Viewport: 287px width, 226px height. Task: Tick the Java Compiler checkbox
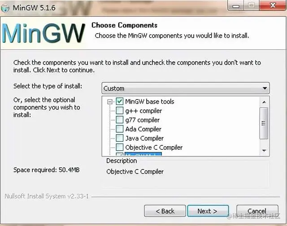point(120,138)
